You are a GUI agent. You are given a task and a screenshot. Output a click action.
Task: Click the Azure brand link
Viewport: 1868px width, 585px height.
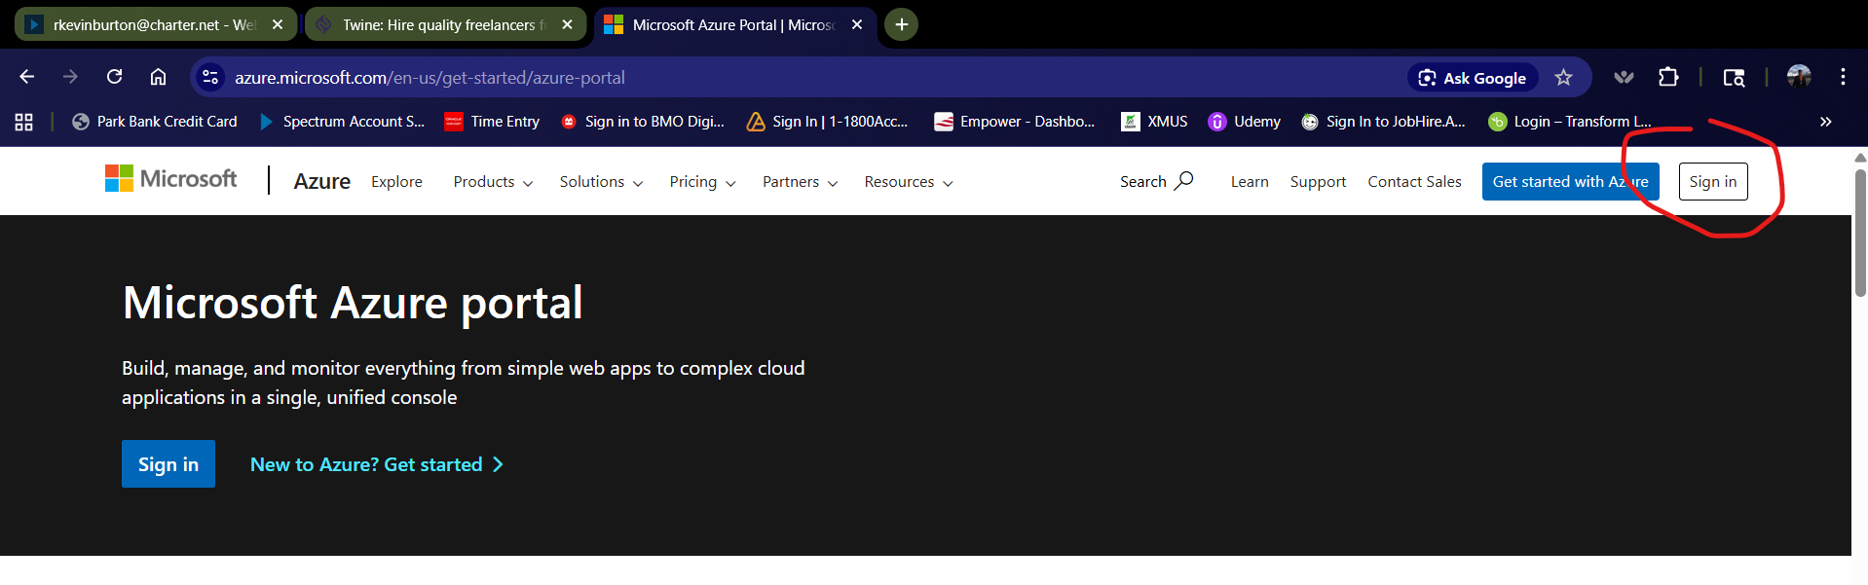click(x=322, y=181)
